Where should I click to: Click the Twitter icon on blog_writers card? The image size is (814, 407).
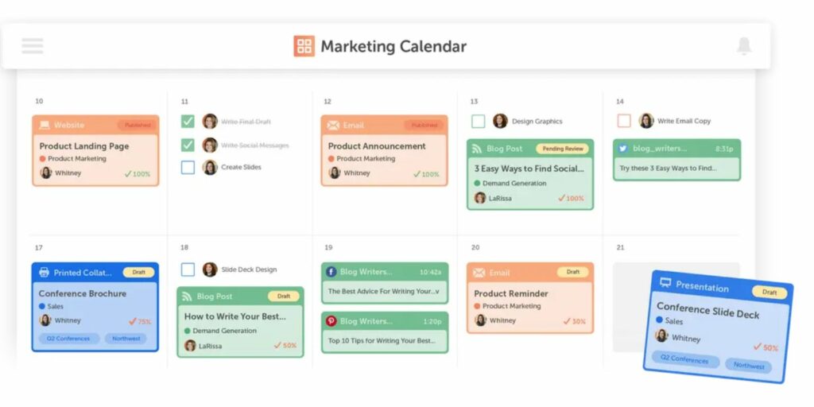(623, 149)
